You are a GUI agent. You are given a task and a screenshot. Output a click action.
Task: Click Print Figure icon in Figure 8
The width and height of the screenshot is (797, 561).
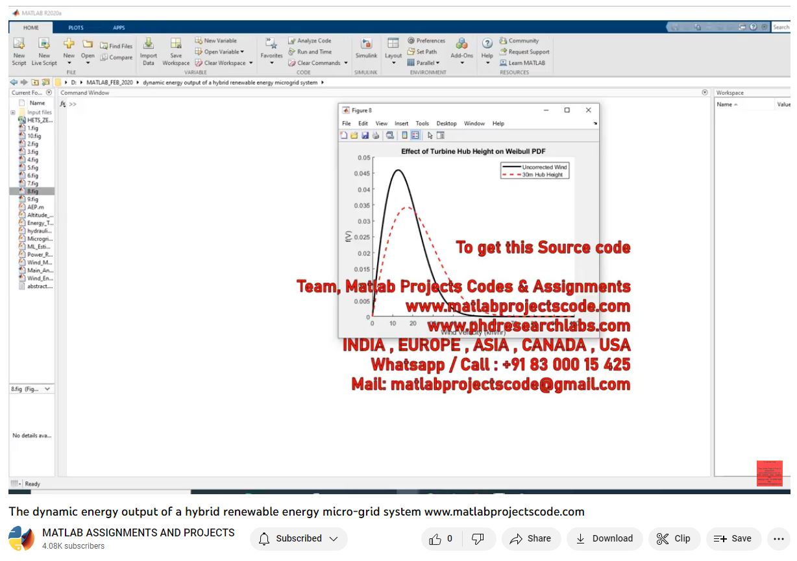(x=375, y=136)
